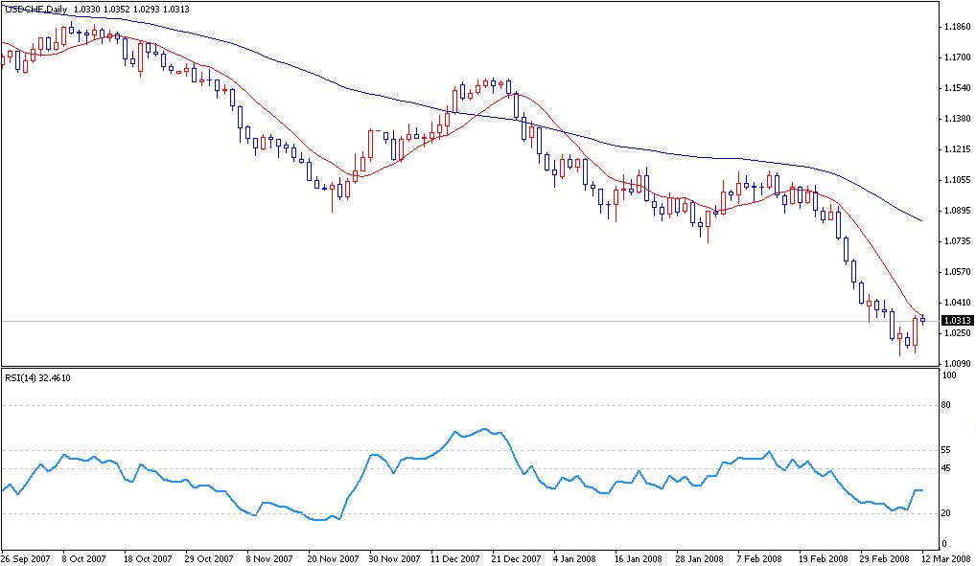Image resolution: width=976 pixels, height=566 pixels.
Task: Click the 1.0090 price axis label
Action: pos(958,363)
